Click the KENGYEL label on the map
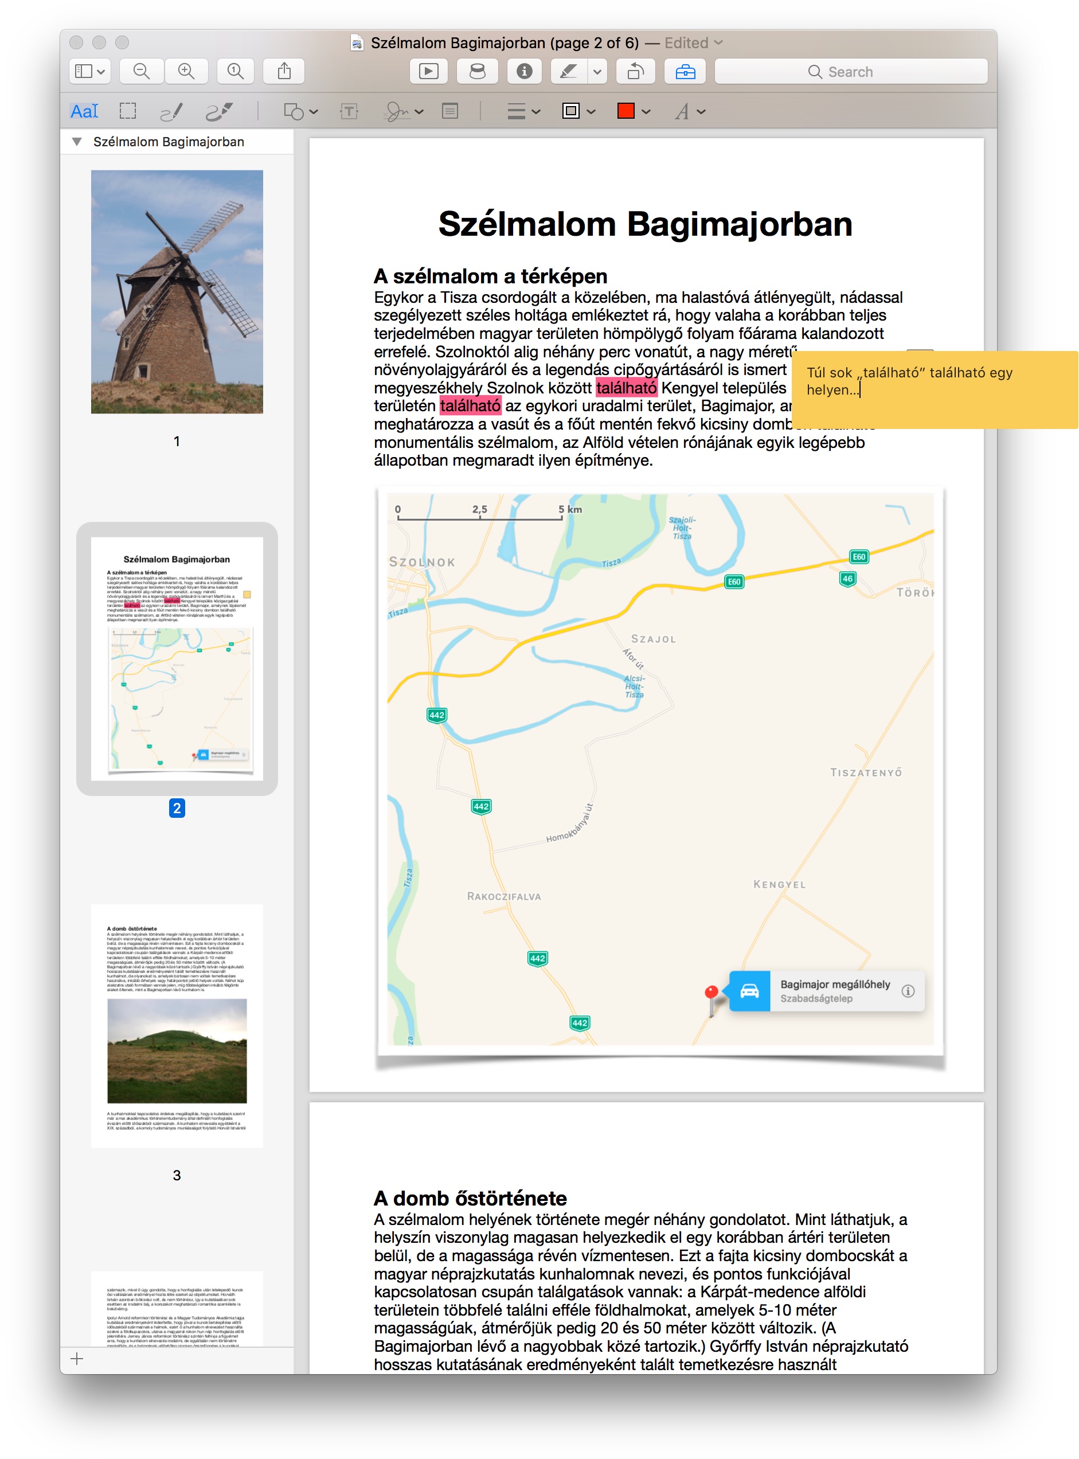Screen dimensions: 1079x1459 (x=780, y=884)
